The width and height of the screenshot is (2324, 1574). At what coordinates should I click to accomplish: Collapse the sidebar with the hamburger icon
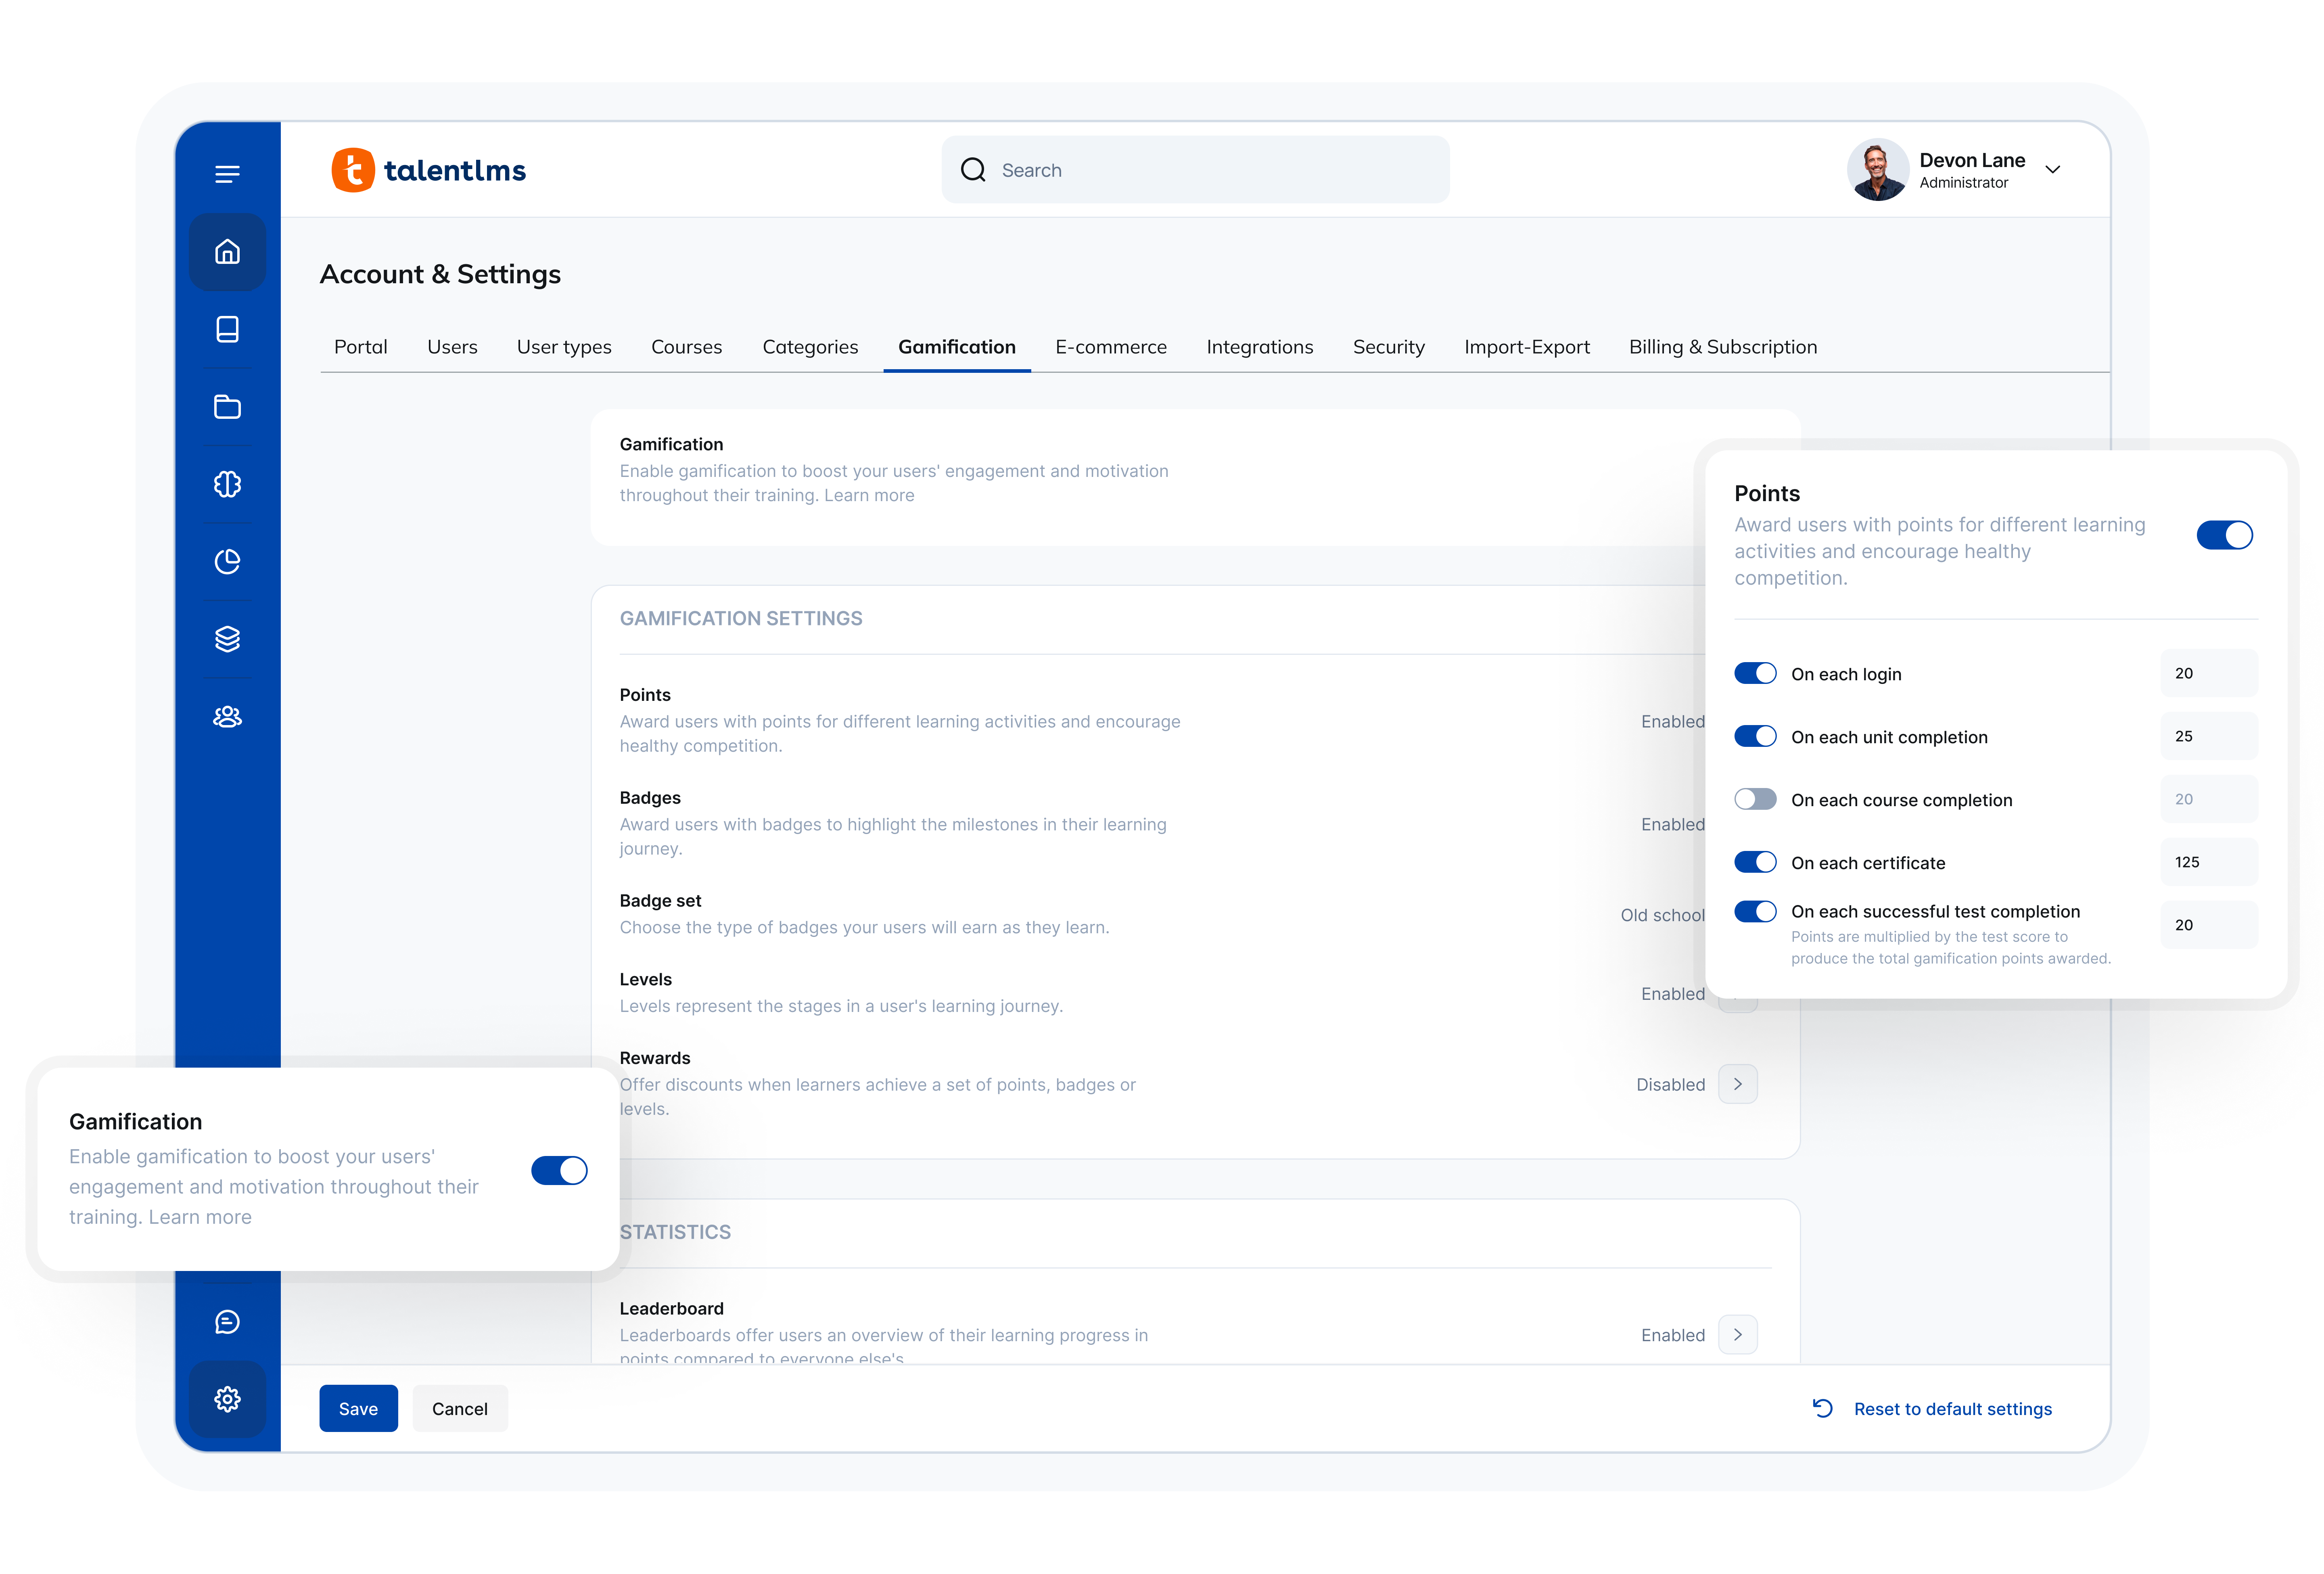pyautogui.click(x=228, y=173)
